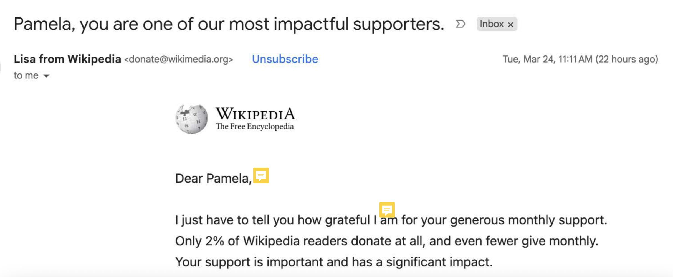This screenshot has height=277, width=673.
Task: Click the Wikipedia globe logo
Action: pos(191,119)
